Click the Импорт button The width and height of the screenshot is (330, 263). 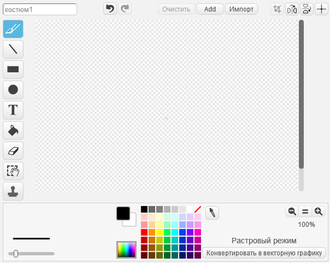241,10
